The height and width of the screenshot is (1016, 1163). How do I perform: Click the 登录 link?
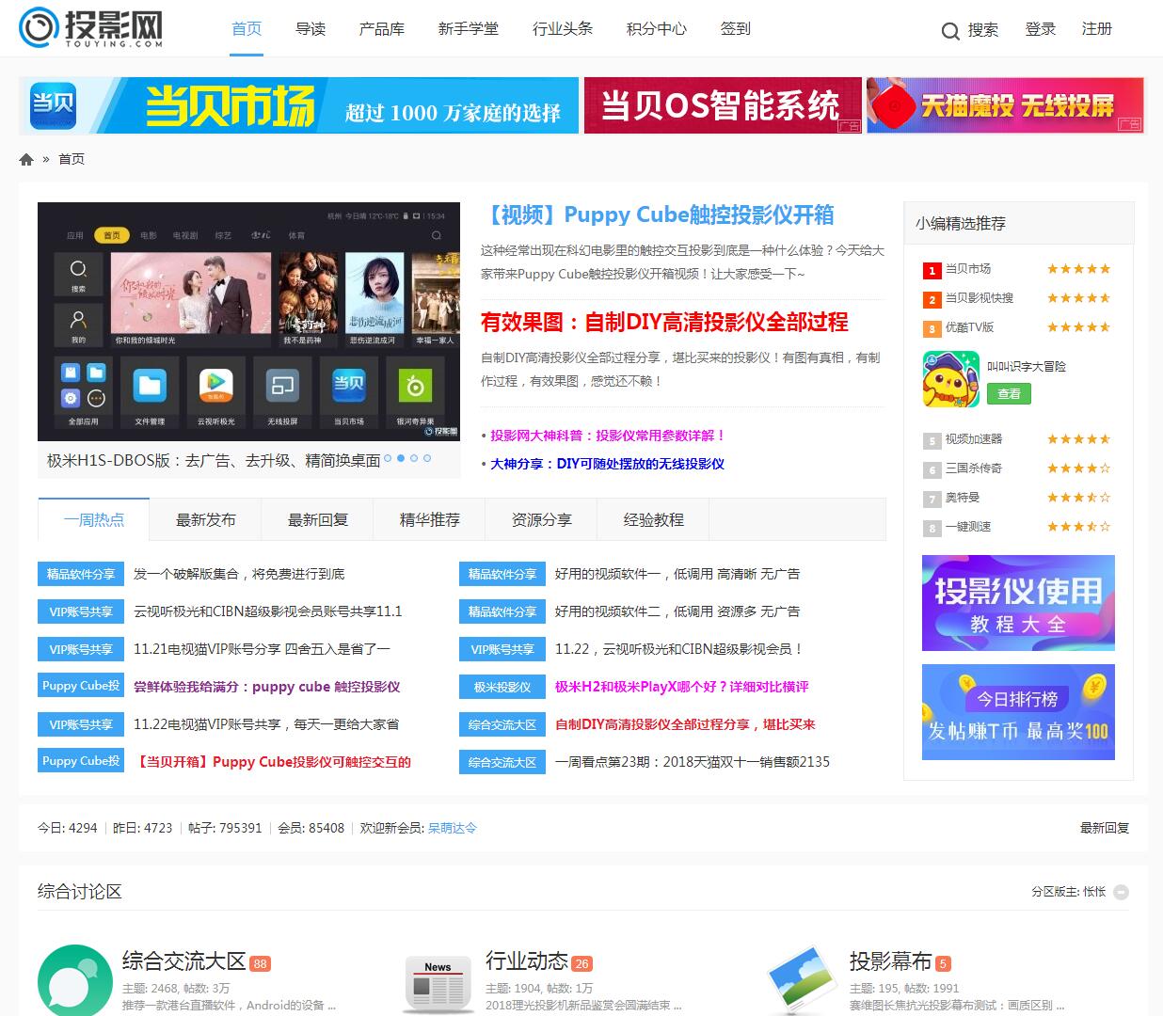pos(1041,29)
